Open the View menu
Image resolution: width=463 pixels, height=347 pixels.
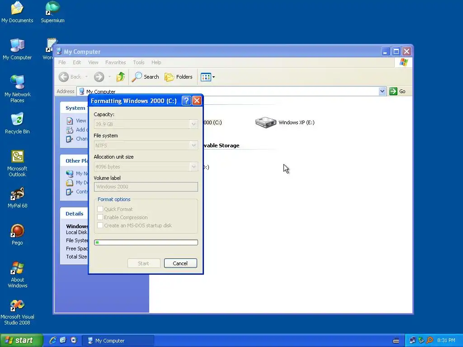click(x=93, y=62)
